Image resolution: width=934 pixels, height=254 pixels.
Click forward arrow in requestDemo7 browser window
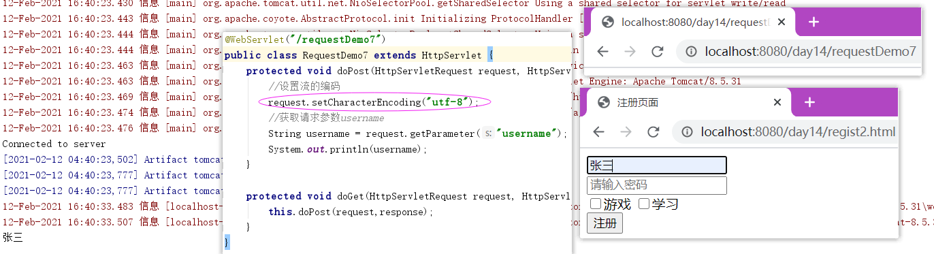(x=630, y=52)
